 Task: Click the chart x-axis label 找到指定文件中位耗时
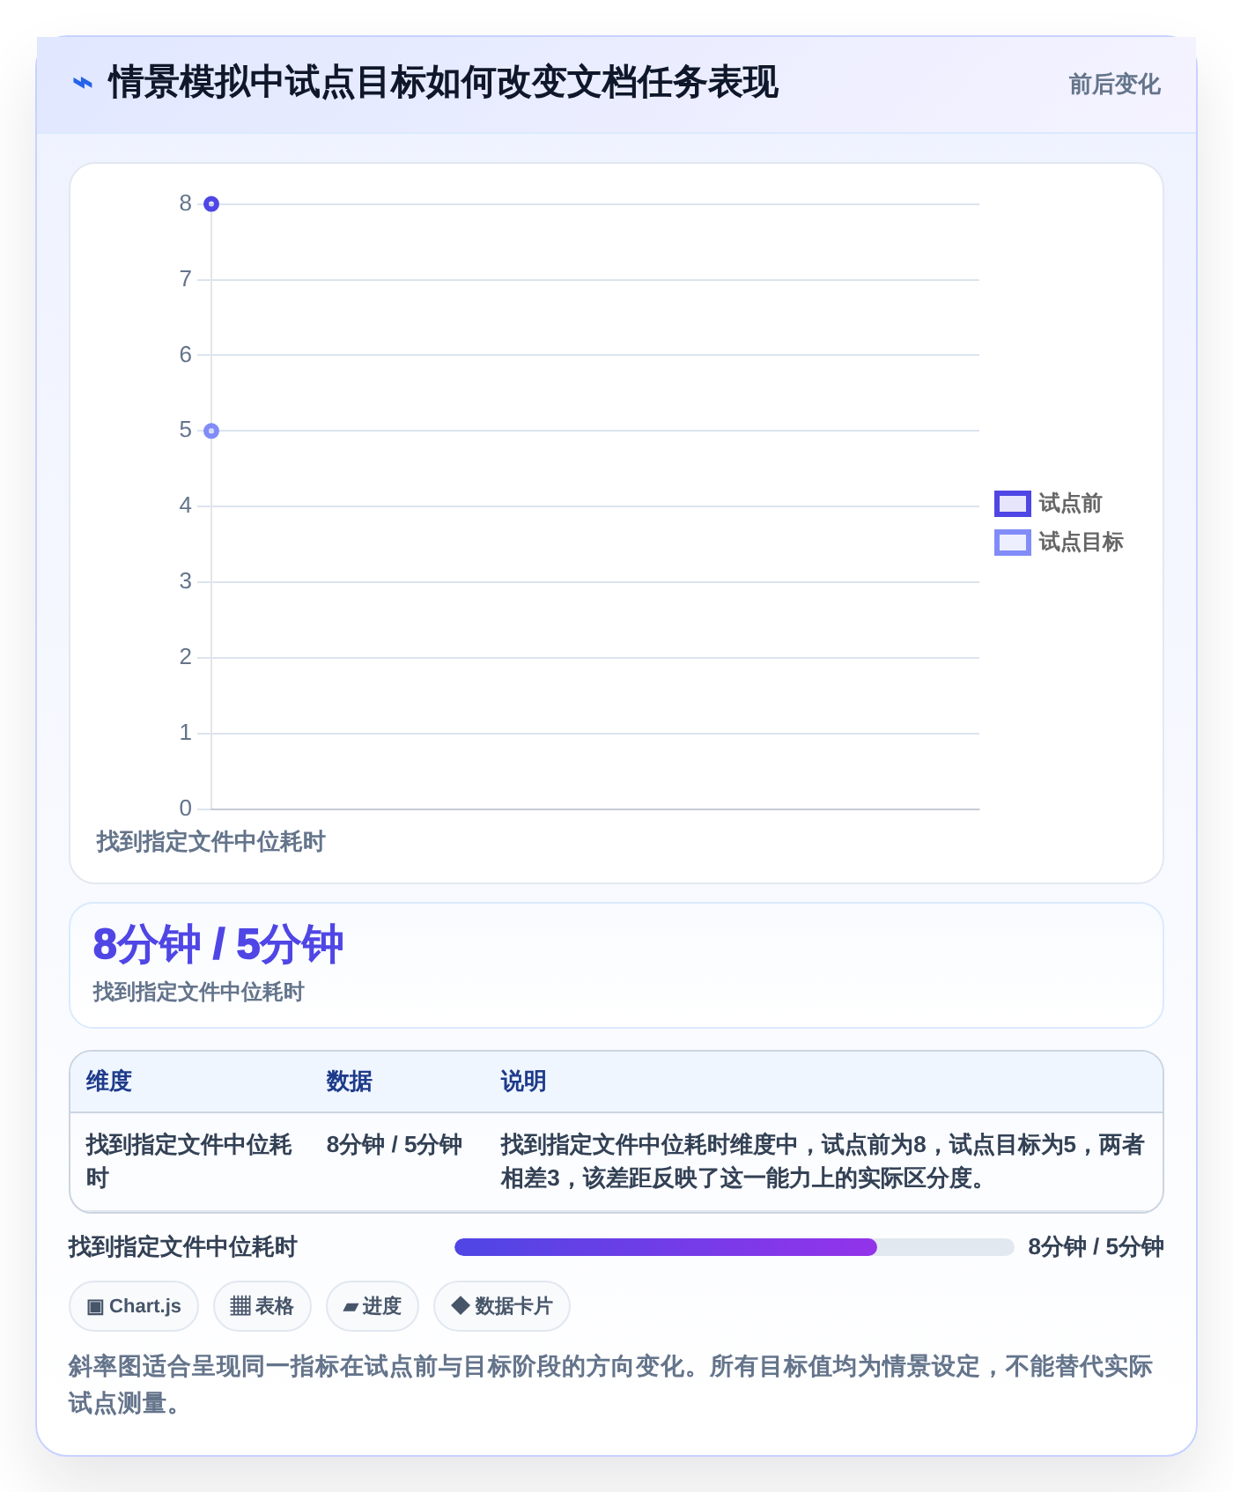point(211,842)
